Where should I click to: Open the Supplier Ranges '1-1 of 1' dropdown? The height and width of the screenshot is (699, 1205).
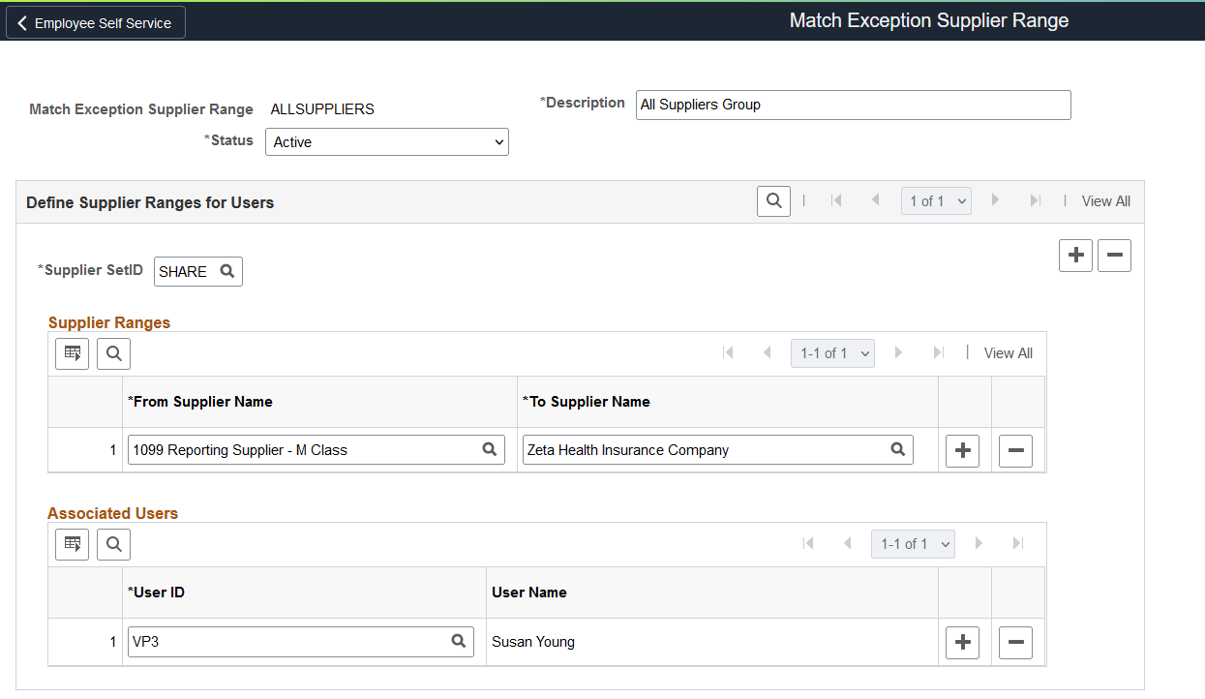[832, 353]
